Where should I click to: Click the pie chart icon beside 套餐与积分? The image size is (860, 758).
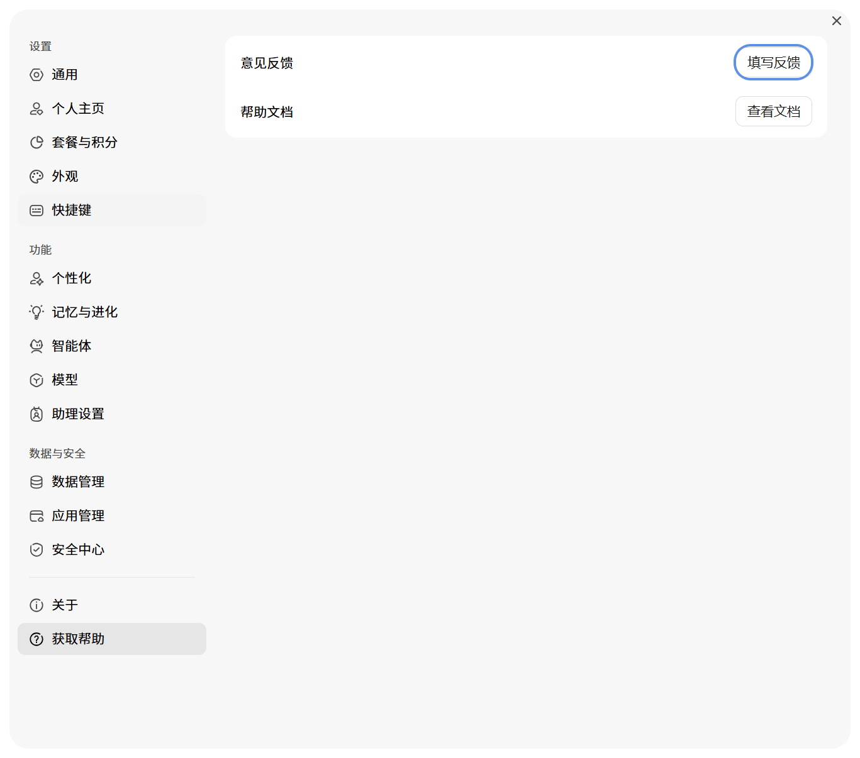click(36, 143)
